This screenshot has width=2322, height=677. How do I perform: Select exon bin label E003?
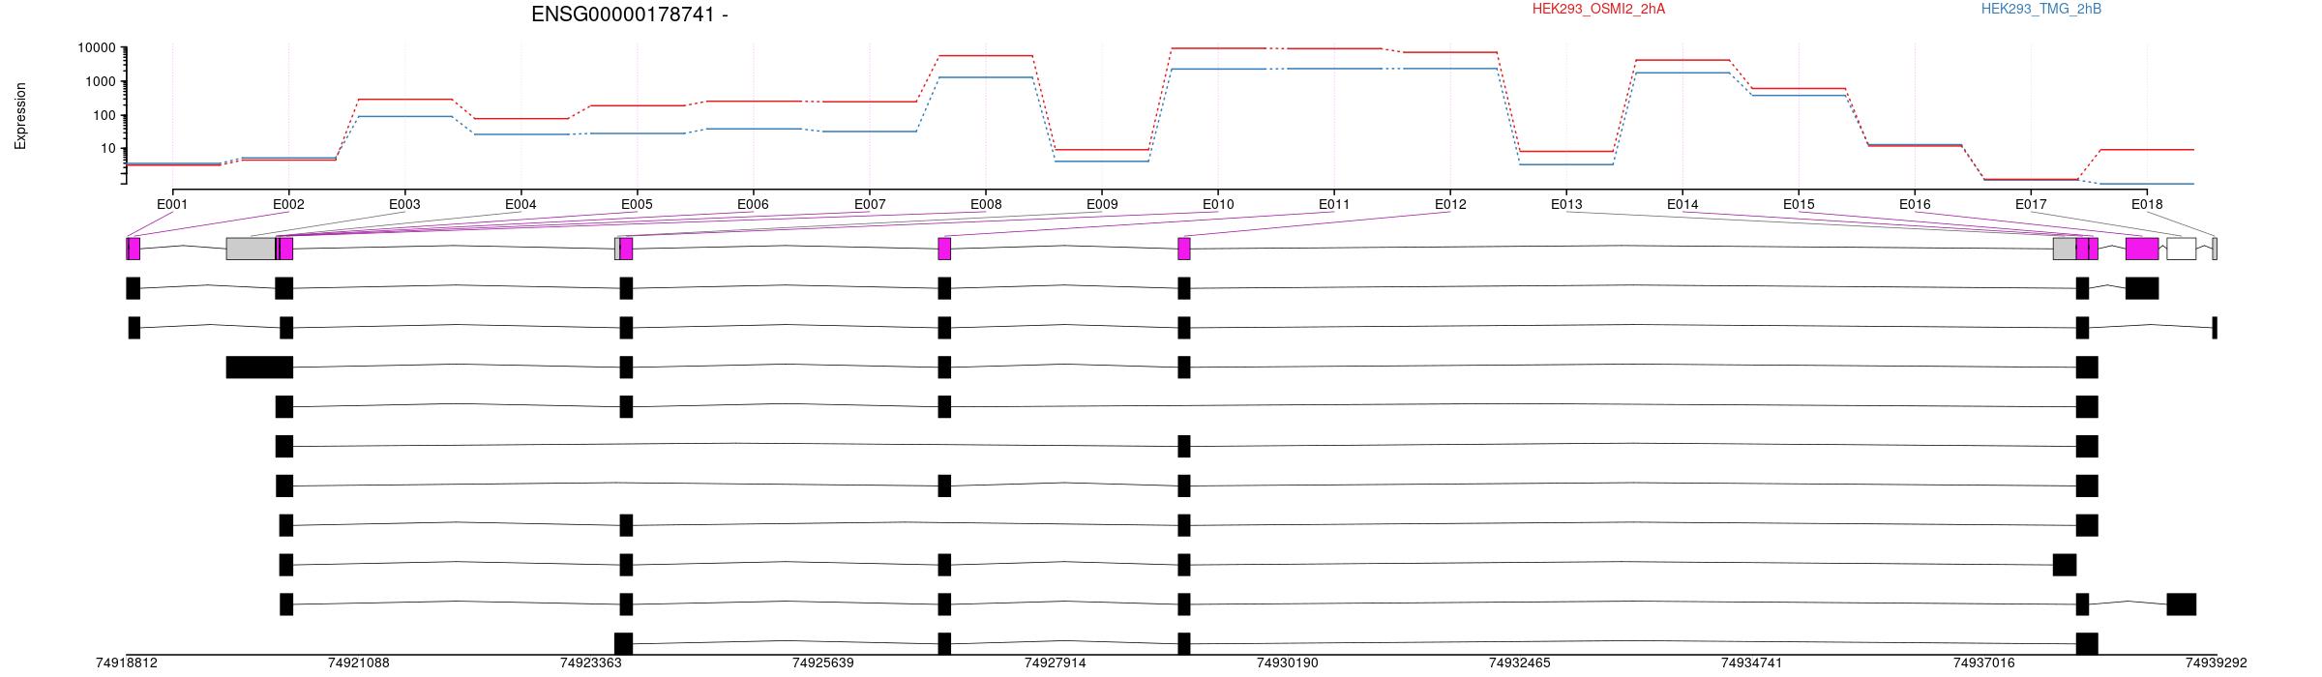[x=404, y=204]
